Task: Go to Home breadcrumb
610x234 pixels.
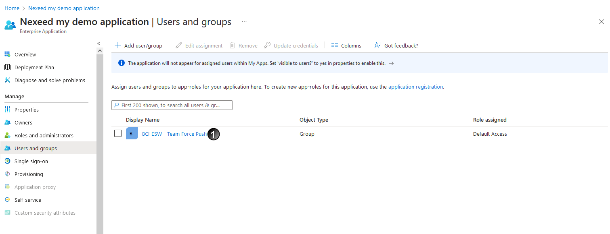Action: [x=12, y=8]
